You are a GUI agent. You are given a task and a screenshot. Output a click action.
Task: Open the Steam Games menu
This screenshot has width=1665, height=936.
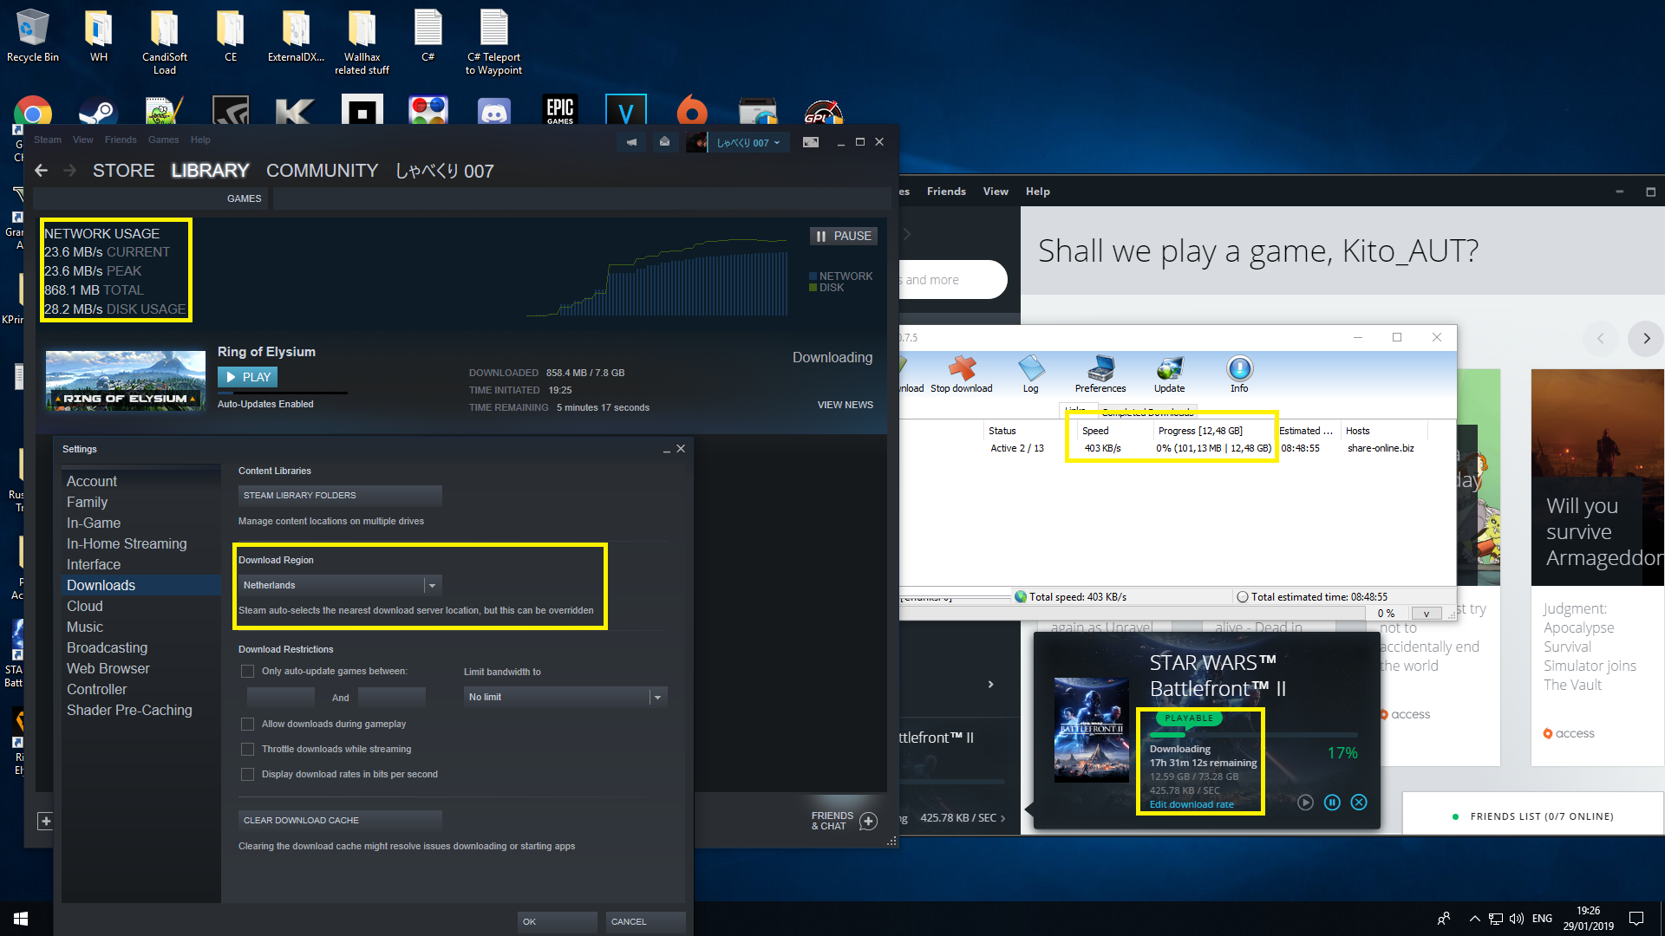click(x=163, y=140)
